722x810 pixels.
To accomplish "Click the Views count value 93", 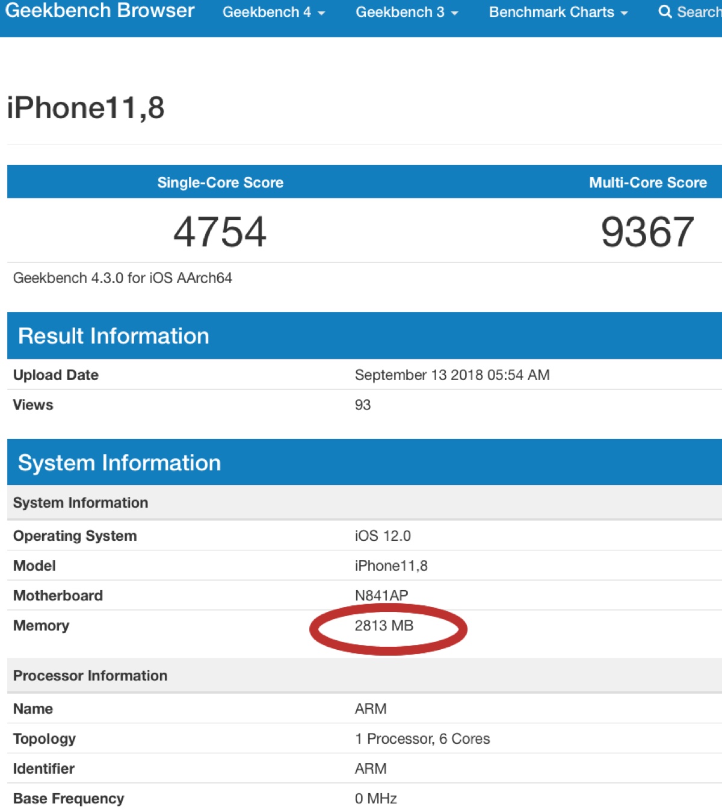I will tap(363, 405).
